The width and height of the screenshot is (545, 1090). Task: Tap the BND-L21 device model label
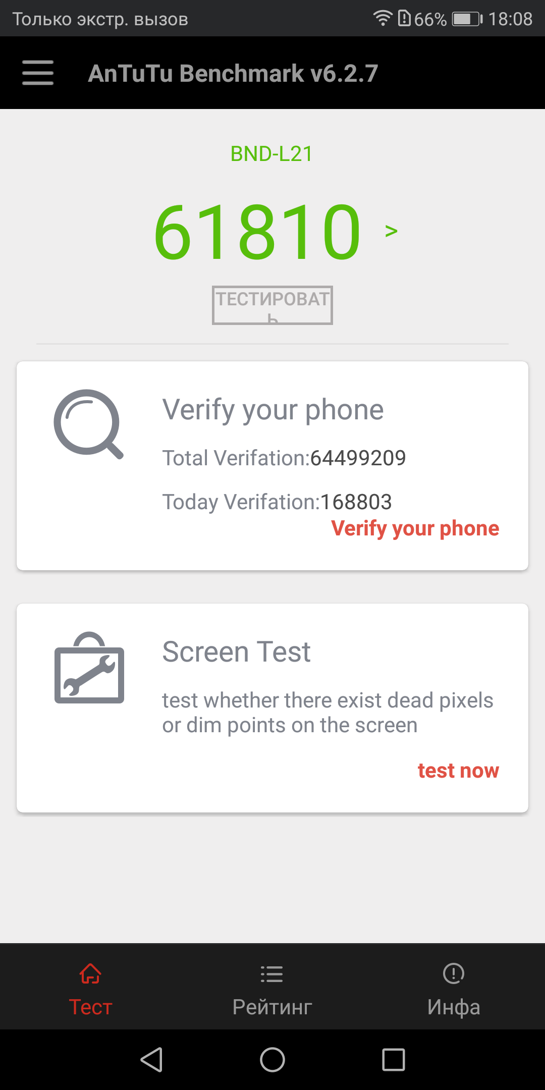tap(271, 154)
